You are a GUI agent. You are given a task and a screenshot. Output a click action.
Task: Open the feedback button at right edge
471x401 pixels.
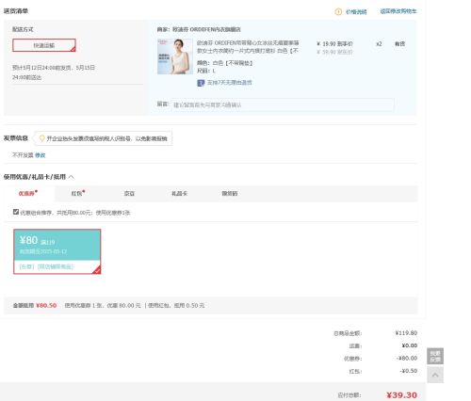click(435, 356)
